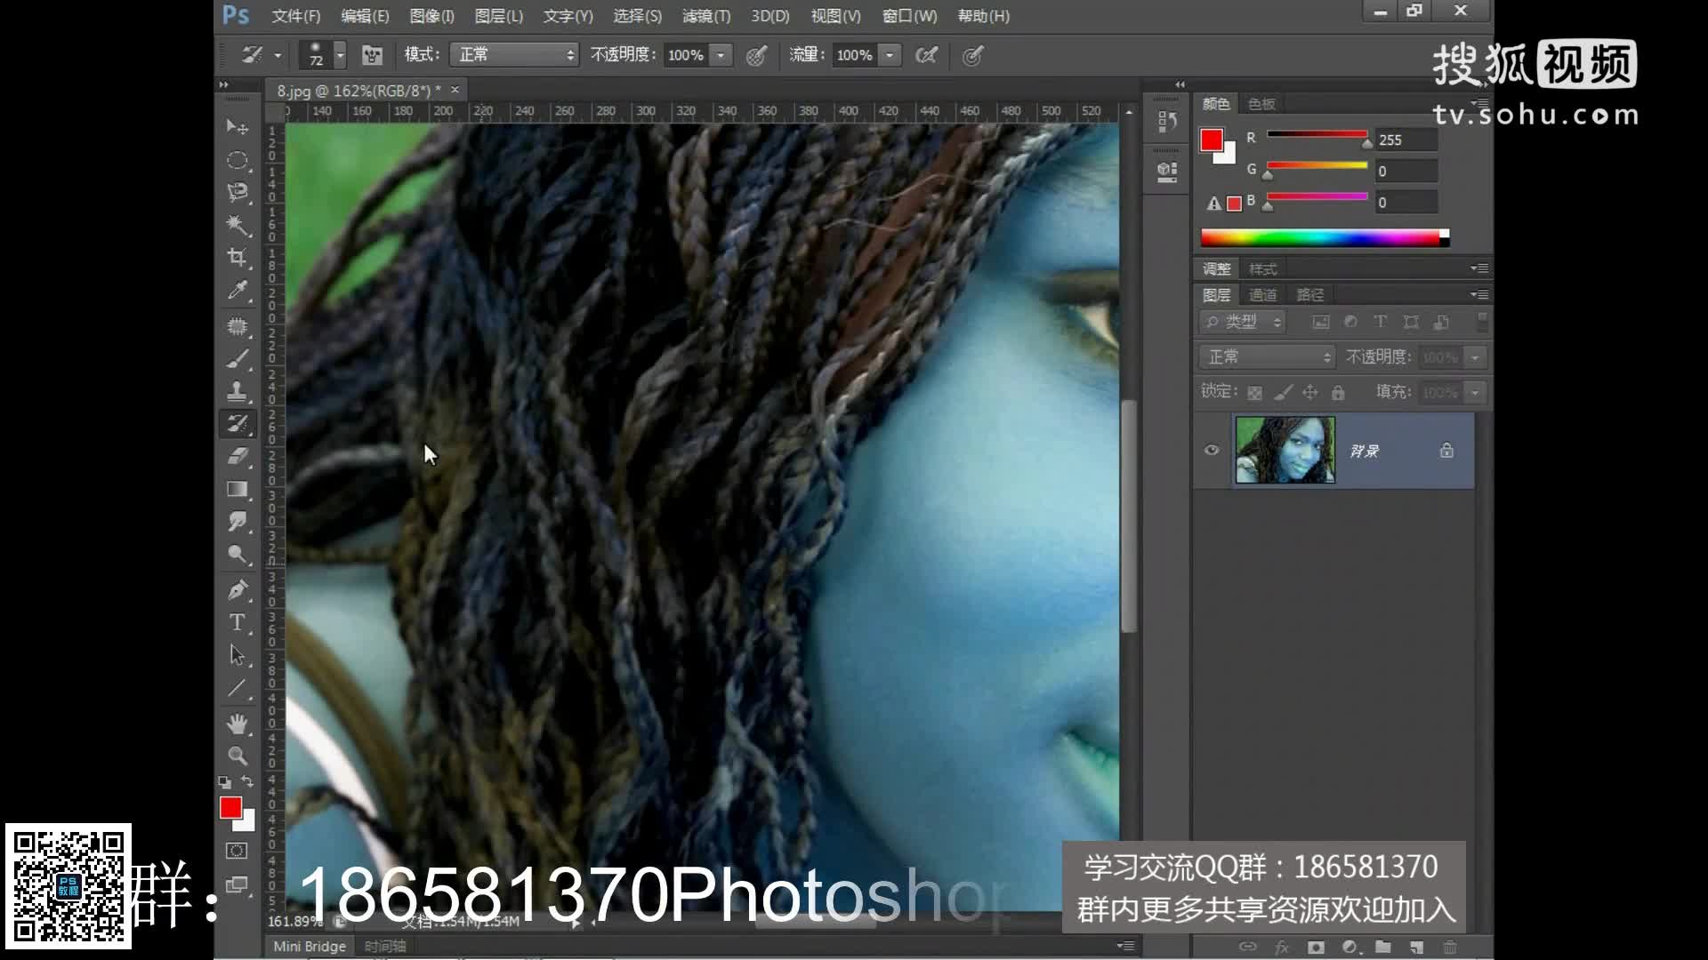The width and height of the screenshot is (1708, 960).
Task: Open Layers panel flyout menu
Action: [1479, 294]
